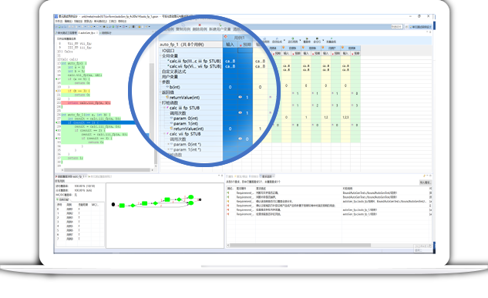This screenshot has height=298, width=488.
Task: Click the red X 删除用例 icon
Action: click(200, 25)
